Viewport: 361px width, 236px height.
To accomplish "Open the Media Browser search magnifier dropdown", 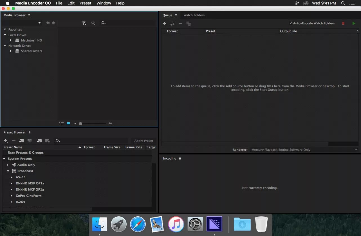I will (x=103, y=23).
